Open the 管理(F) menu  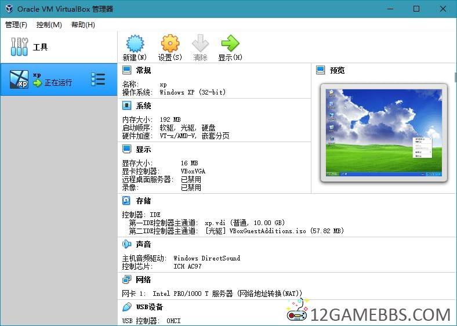point(16,25)
